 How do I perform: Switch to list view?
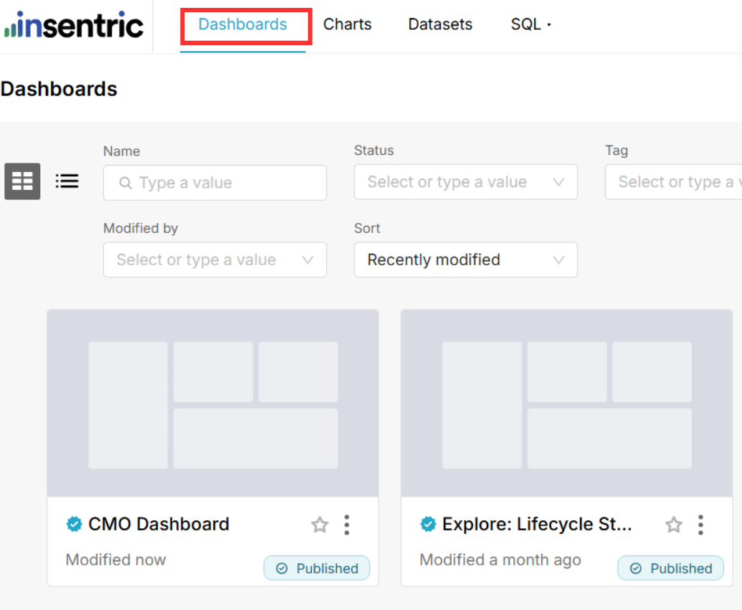click(67, 181)
